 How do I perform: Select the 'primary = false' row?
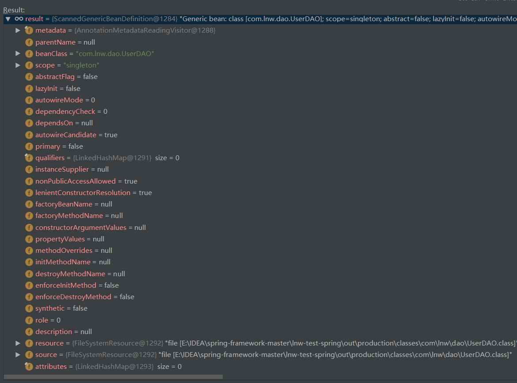pyautogui.click(x=59, y=146)
